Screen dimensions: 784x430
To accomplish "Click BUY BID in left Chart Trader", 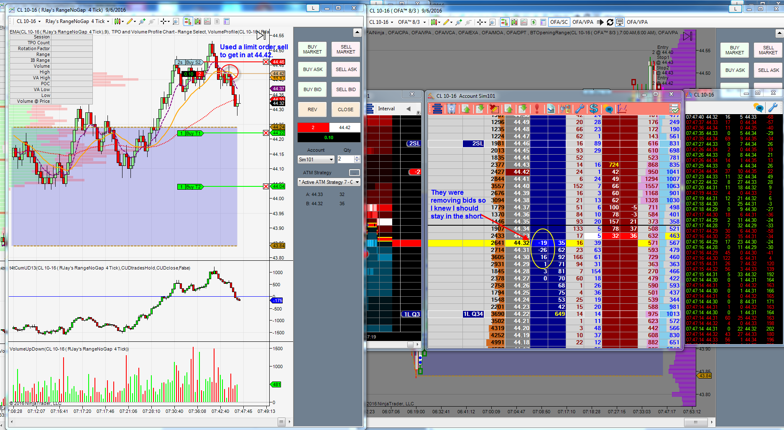I will (x=312, y=89).
